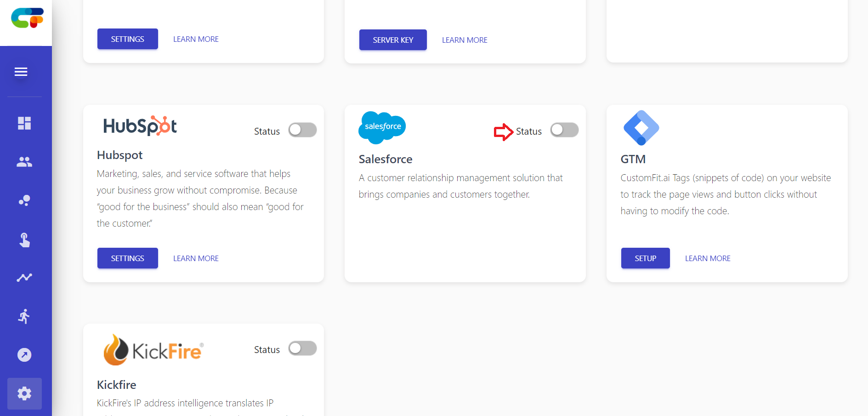Click the HubSpot logo
Screen dimensions: 868x416
pyautogui.click(x=140, y=125)
